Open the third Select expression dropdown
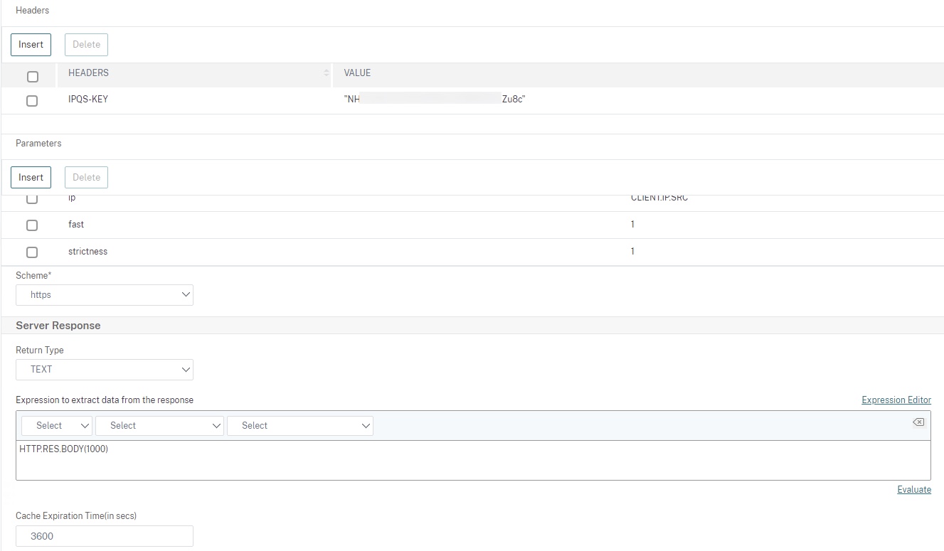Viewport: 944px width, 551px height. pos(299,425)
